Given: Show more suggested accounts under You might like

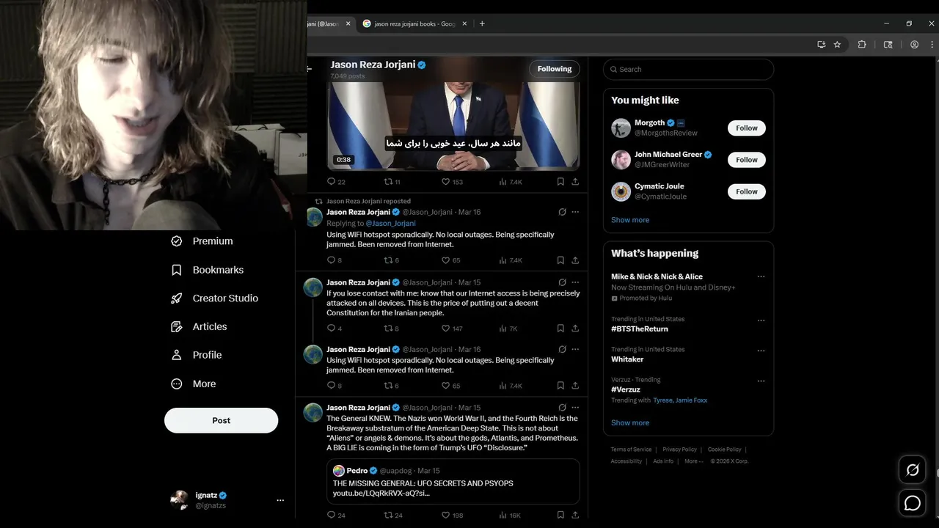Looking at the screenshot, I should pos(630,220).
